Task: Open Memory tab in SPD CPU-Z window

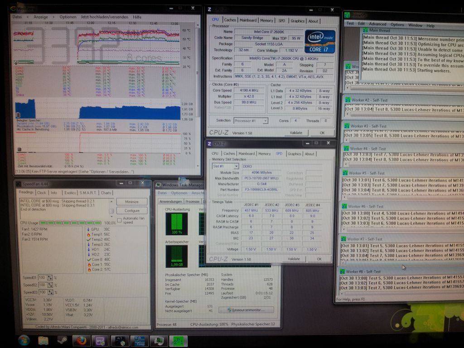Action: click(x=264, y=154)
